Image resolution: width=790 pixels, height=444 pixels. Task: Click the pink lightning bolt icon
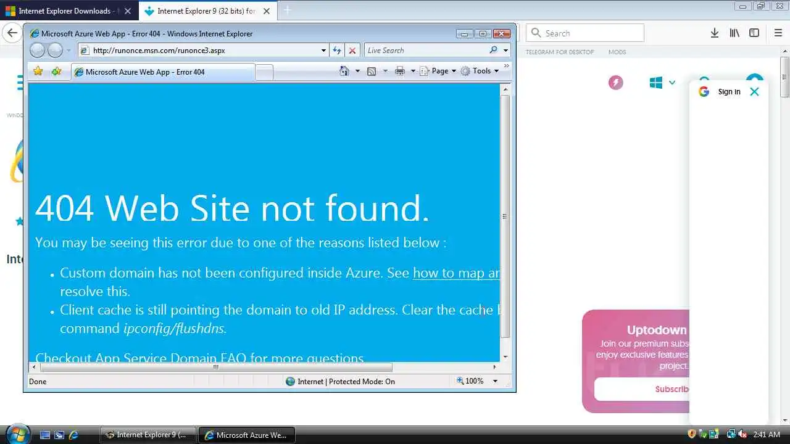[x=616, y=83]
